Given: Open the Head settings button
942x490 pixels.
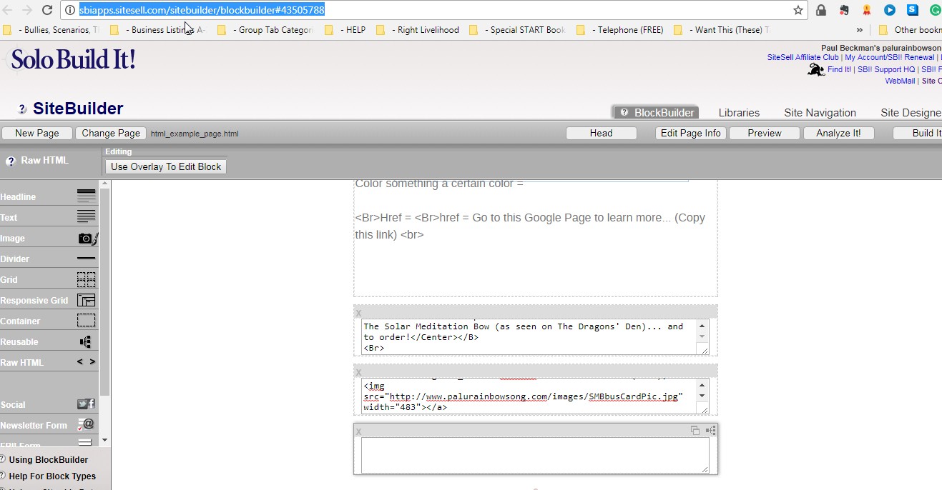Looking at the screenshot, I should pos(601,133).
